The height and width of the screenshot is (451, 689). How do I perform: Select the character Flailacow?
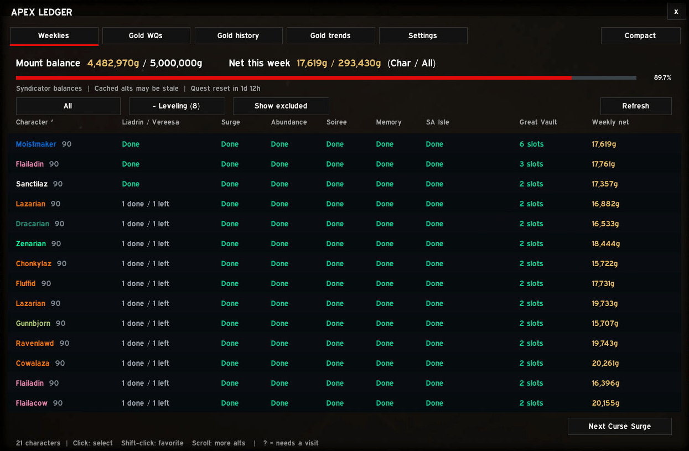pos(344,403)
